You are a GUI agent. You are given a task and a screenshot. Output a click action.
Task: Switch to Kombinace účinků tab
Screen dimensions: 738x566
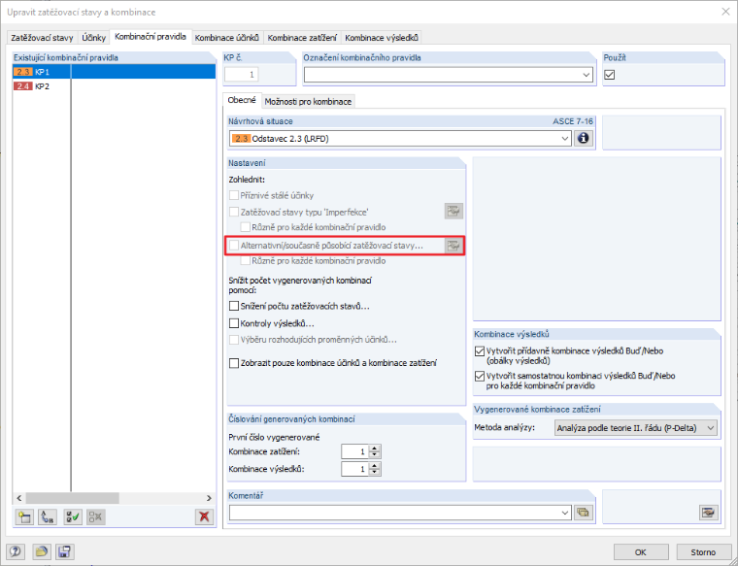pos(227,38)
